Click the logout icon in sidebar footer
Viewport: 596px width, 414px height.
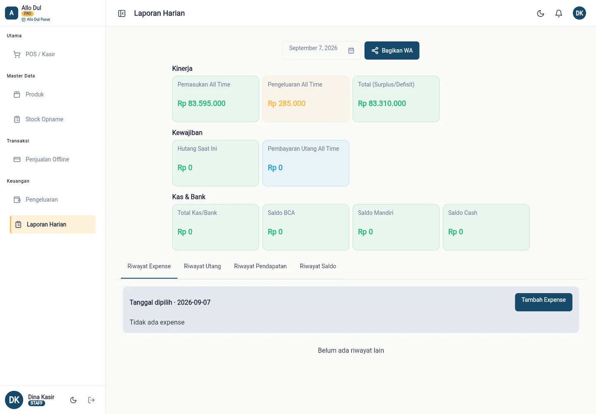[91, 400]
